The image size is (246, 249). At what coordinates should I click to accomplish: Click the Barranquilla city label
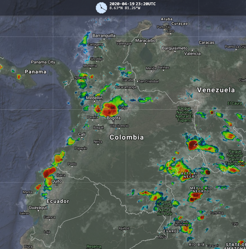pos(104,36)
